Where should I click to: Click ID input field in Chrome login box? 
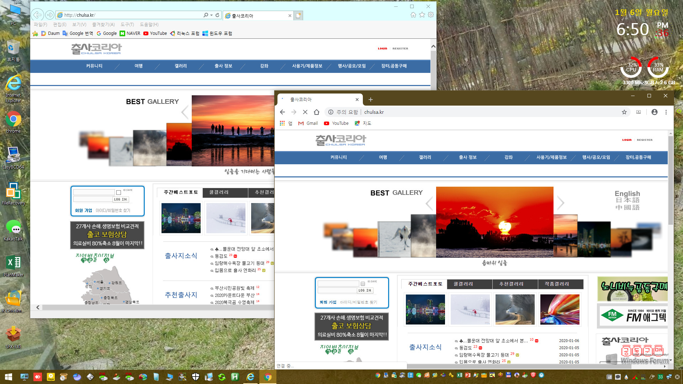point(338,284)
